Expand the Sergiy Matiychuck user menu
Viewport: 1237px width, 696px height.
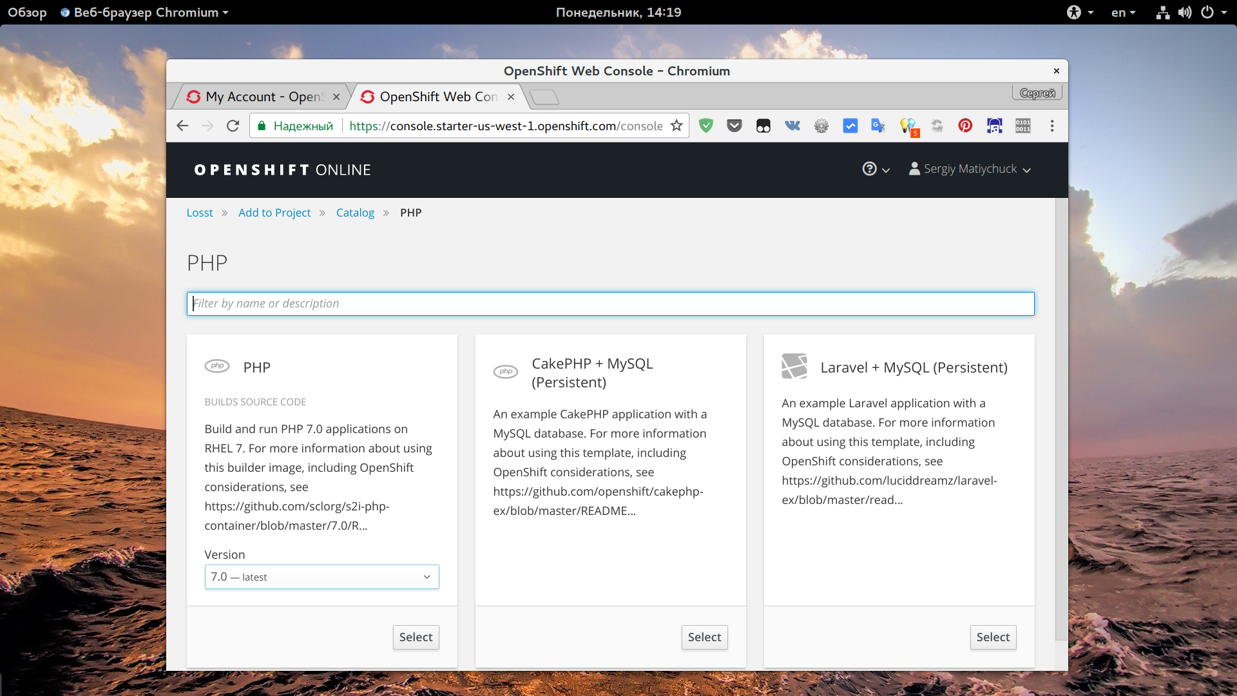click(x=970, y=169)
